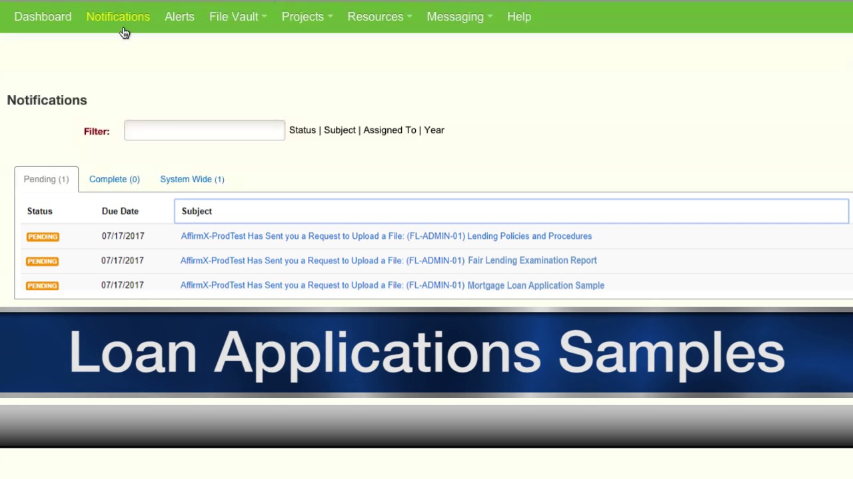Viewport: 853px width, 479px height.
Task: Go to the Alerts page
Action: (x=179, y=17)
